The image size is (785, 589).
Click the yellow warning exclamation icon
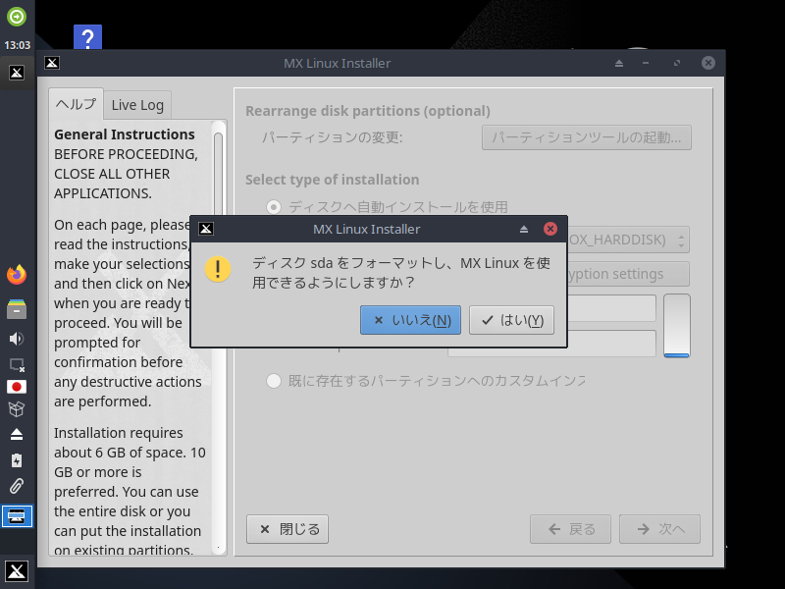coord(218,269)
